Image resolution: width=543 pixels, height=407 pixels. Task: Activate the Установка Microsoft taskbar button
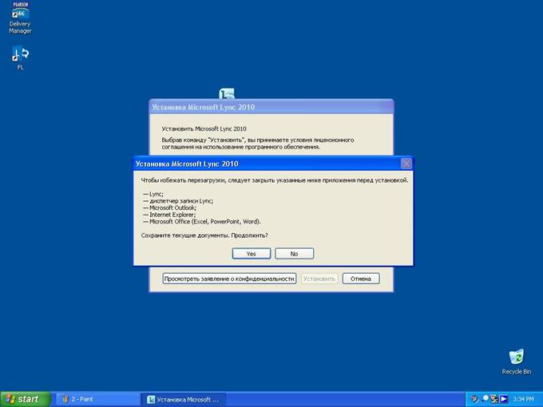(x=184, y=399)
